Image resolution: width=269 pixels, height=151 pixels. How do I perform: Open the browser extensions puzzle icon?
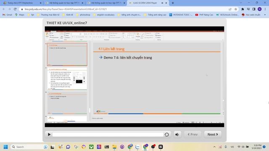click(243, 9)
